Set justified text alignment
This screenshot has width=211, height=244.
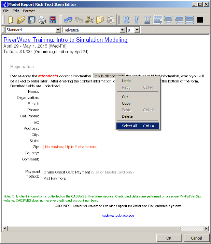tap(189, 20)
